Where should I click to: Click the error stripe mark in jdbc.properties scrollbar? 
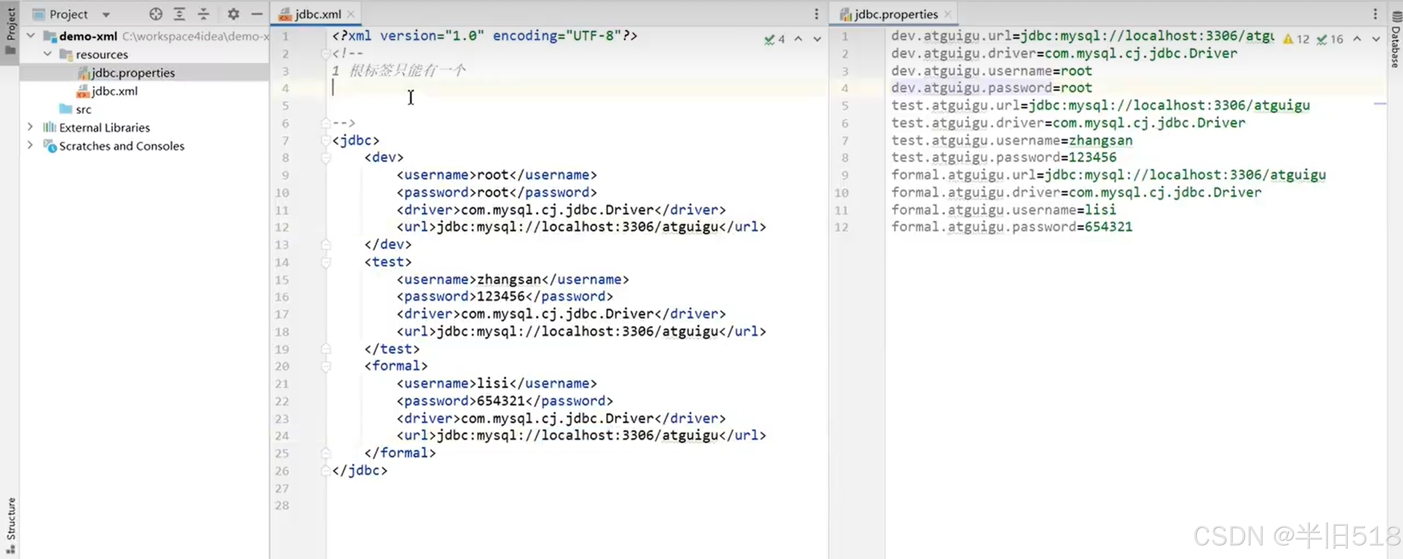pyautogui.click(x=1380, y=103)
